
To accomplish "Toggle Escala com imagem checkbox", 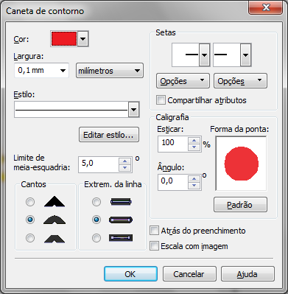I will point(154,246).
